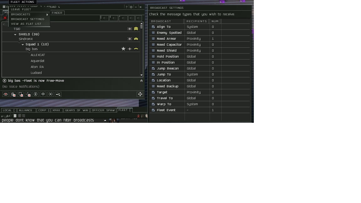The width and height of the screenshot is (361, 203).
Task: Open the Officer Spaw chat tab
Action: [x=103, y=110]
